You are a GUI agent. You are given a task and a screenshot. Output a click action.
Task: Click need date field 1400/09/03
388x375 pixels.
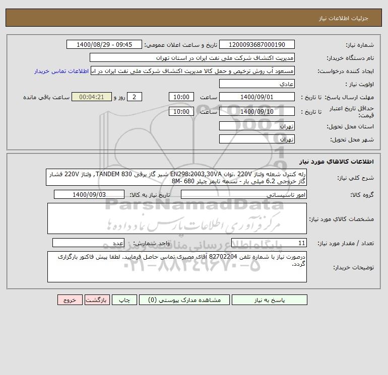[89, 194]
